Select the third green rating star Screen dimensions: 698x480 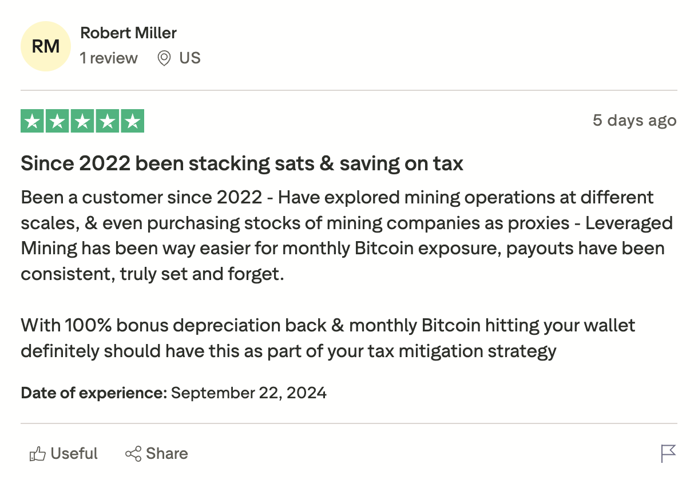[82, 121]
